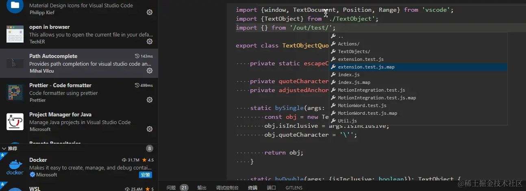526x191 pixels.
Task: Choose the extension.test.js suggestion
Action: point(418,59)
